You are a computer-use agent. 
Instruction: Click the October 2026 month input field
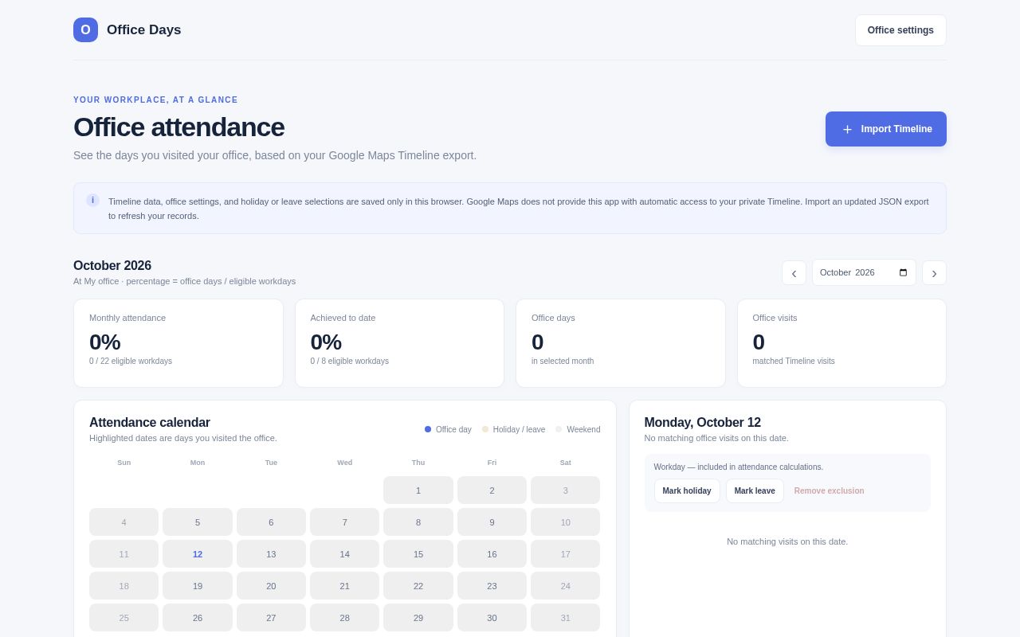click(x=864, y=272)
